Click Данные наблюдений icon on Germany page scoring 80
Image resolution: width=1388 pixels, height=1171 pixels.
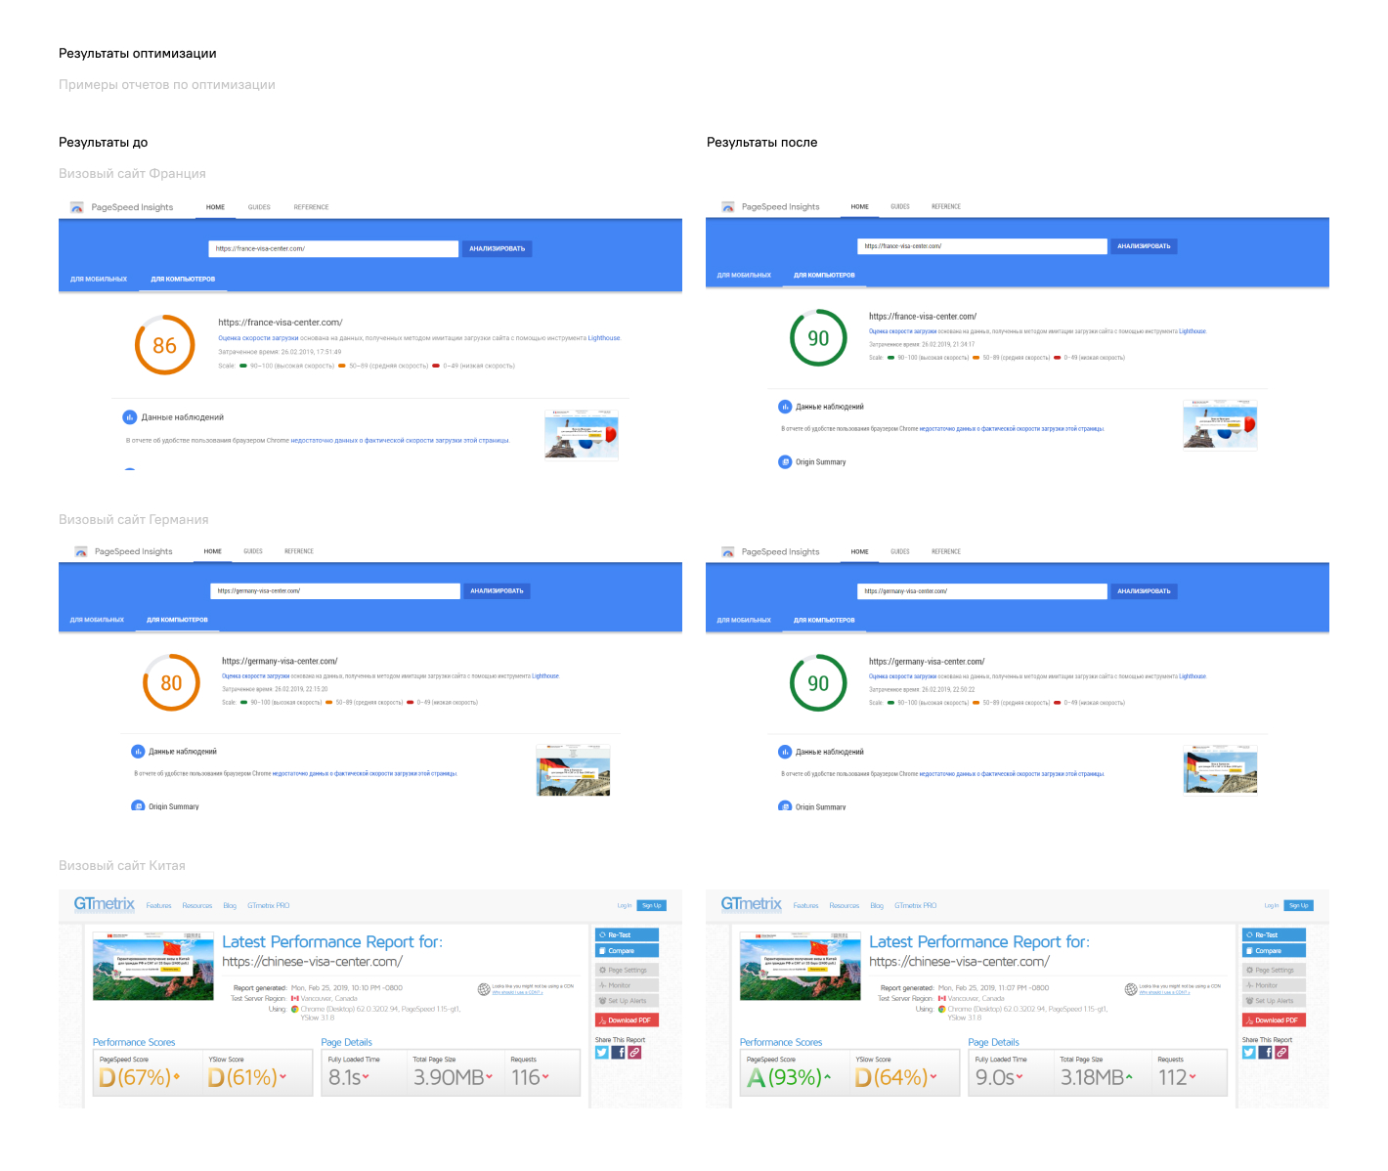pos(138,752)
